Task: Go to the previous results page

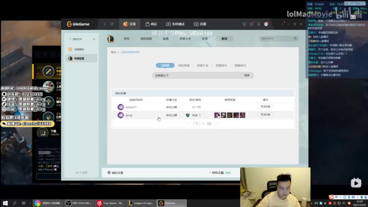Action: (x=189, y=123)
